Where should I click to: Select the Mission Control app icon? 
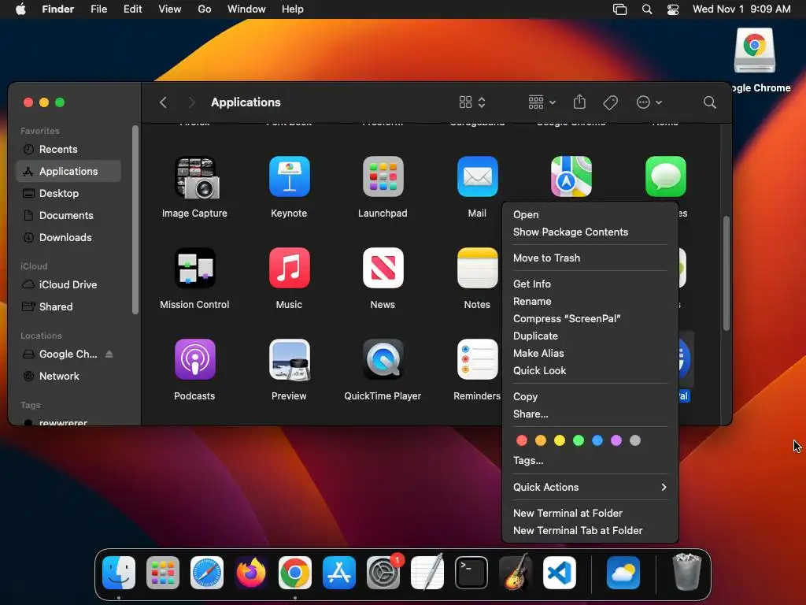click(x=195, y=268)
